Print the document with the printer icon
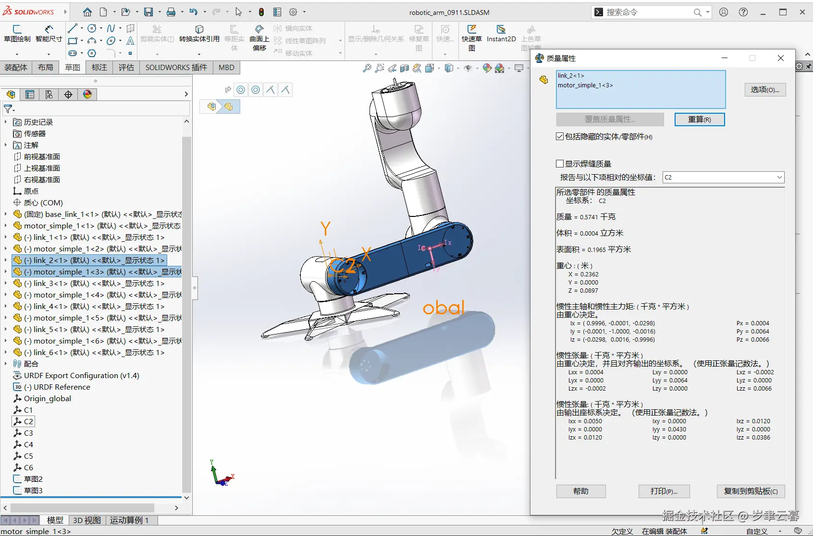Screen dimensions: 813x536 pos(171,12)
